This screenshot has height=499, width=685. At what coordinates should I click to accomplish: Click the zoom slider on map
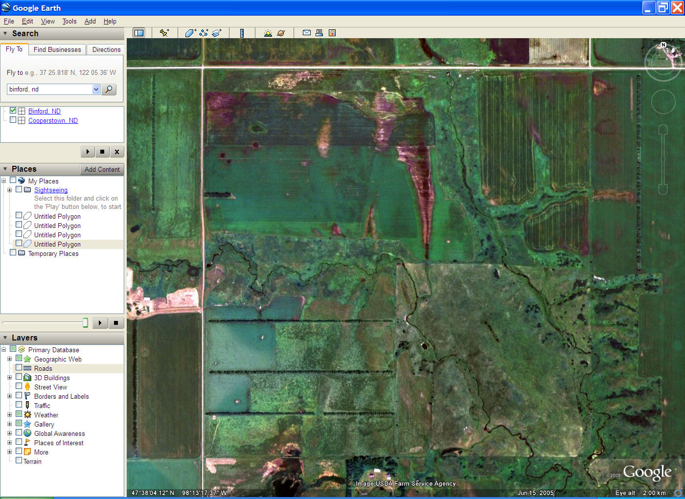click(663, 159)
